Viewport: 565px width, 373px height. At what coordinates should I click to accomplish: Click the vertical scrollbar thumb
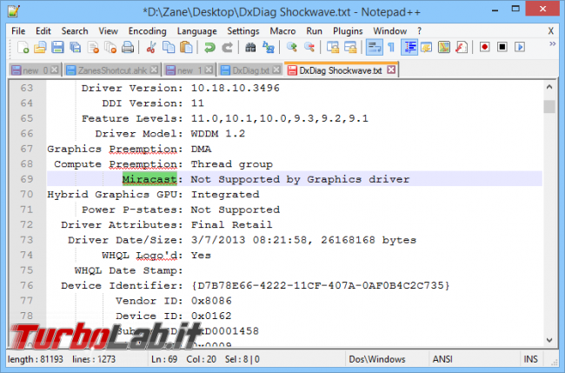pyautogui.click(x=549, y=107)
